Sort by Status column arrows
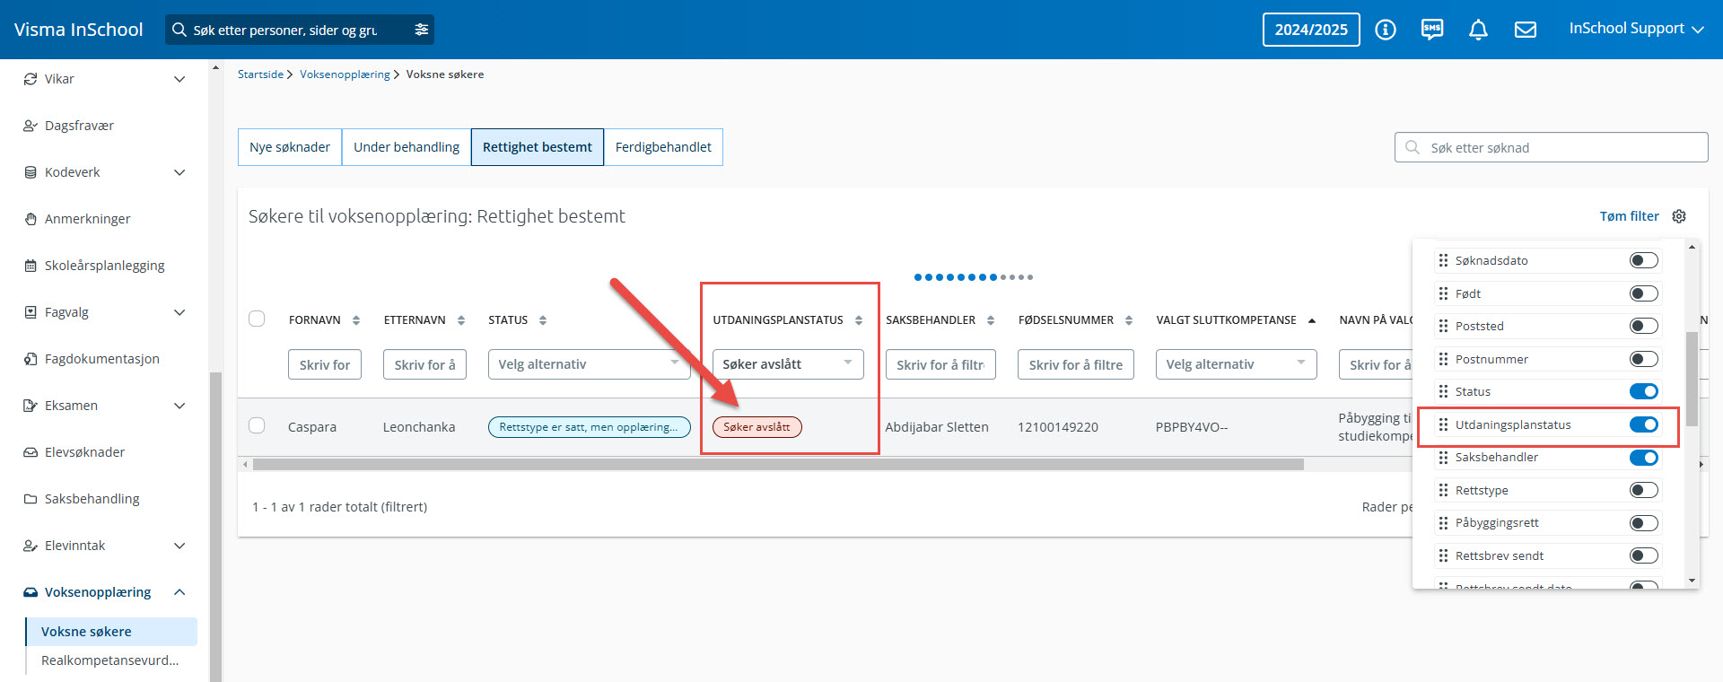This screenshot has width=1723, height=682. 543,320
